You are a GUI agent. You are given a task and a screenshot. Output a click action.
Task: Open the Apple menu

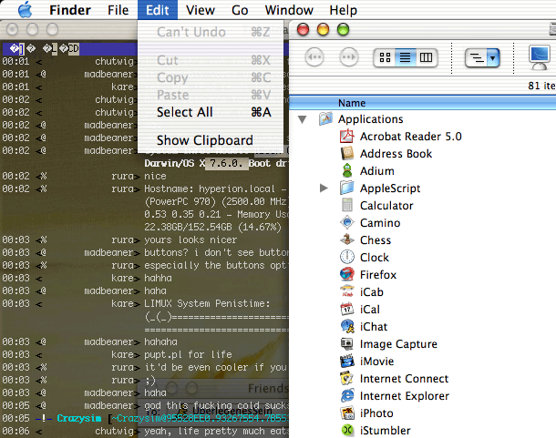[26, 10]
